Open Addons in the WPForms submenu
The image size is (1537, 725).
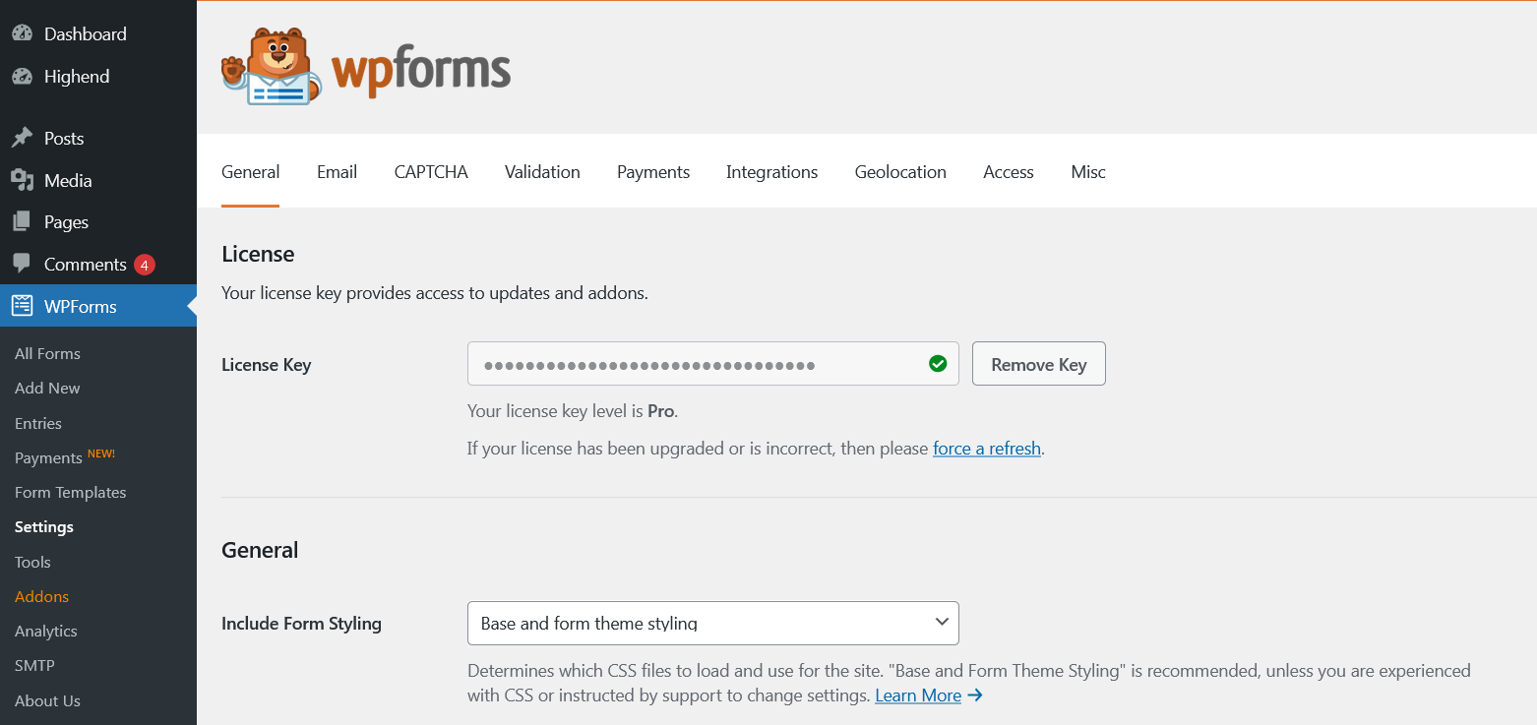[x=41, y=596]
